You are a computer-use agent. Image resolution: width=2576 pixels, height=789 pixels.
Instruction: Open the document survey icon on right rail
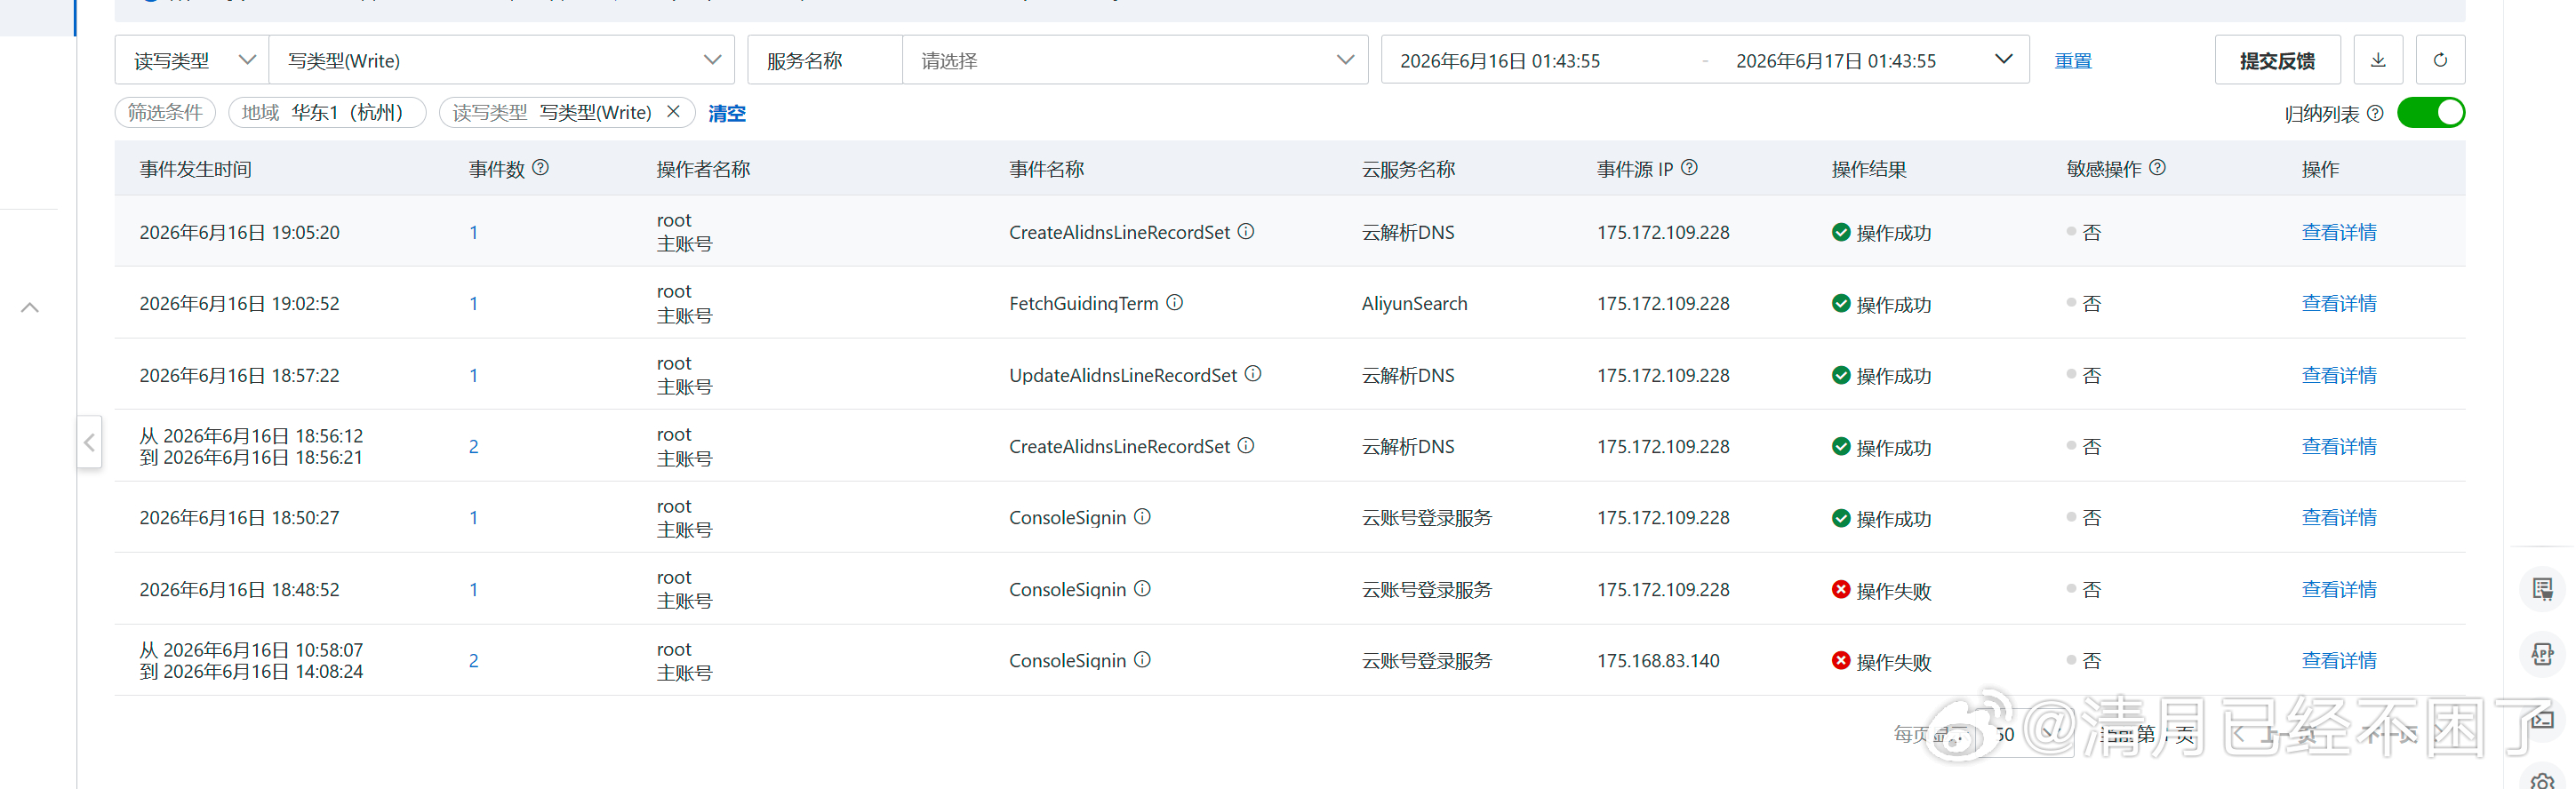point(2542,589)
